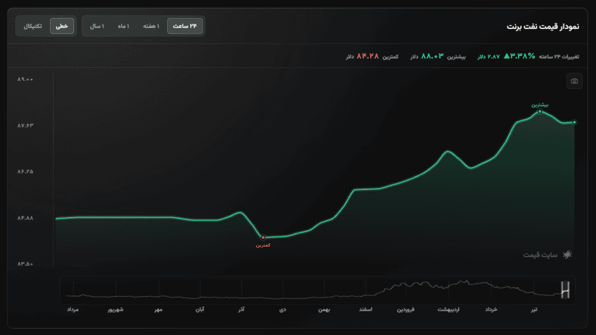Switch to the ۱ سال range
Screen dimensions: 596x335
97,26
